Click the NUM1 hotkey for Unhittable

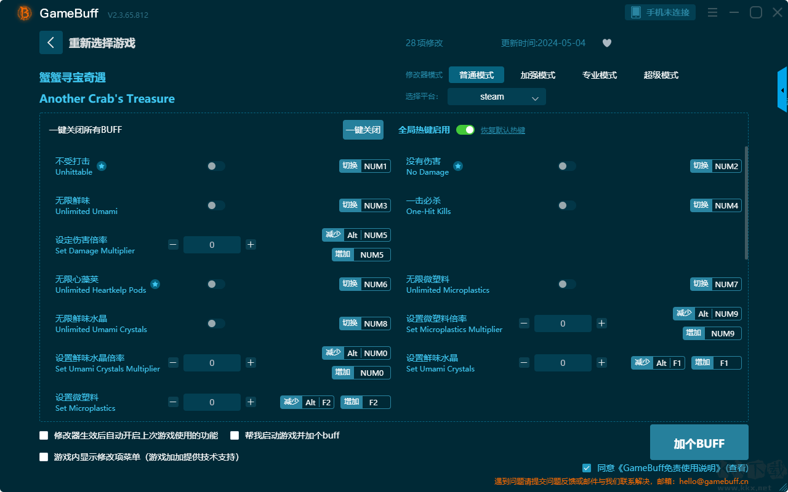(365, 166)
